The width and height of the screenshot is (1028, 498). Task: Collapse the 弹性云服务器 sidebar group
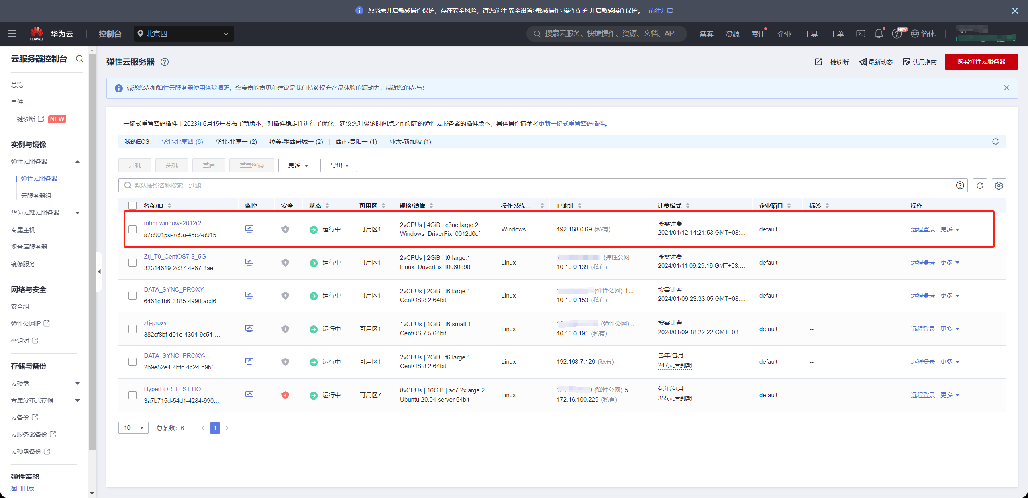(x=78, y=162)
